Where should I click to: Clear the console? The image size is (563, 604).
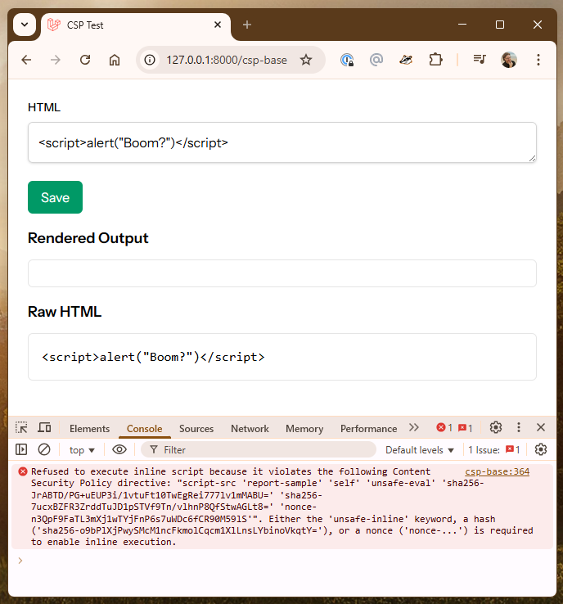click(44, 449)
